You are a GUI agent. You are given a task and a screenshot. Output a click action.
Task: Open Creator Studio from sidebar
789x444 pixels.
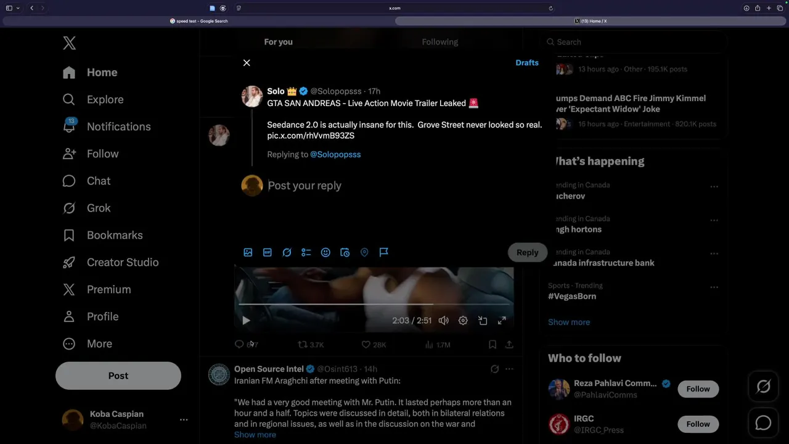pyautogui.click(x=110, y=262)
